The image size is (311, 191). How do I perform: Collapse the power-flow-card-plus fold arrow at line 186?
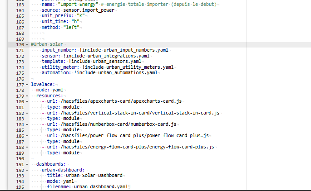(x=27, y=136)
